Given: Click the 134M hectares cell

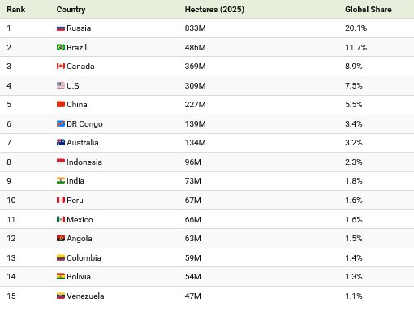Looking at the screenshot, I should [x=196, y=143].
